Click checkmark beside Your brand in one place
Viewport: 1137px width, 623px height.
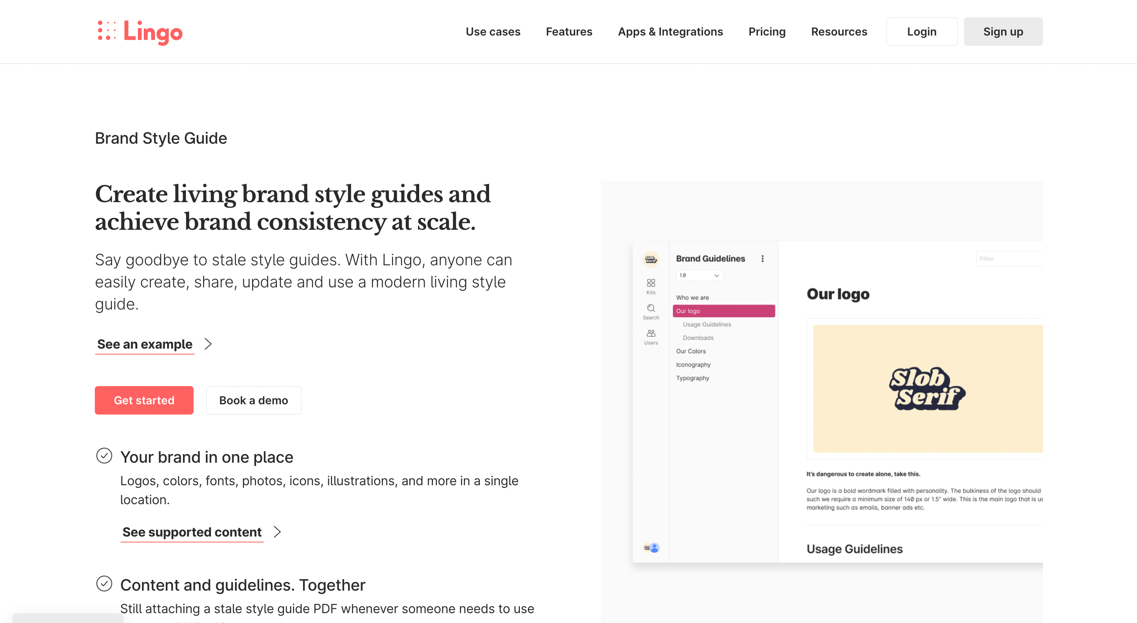click(104, 456)
